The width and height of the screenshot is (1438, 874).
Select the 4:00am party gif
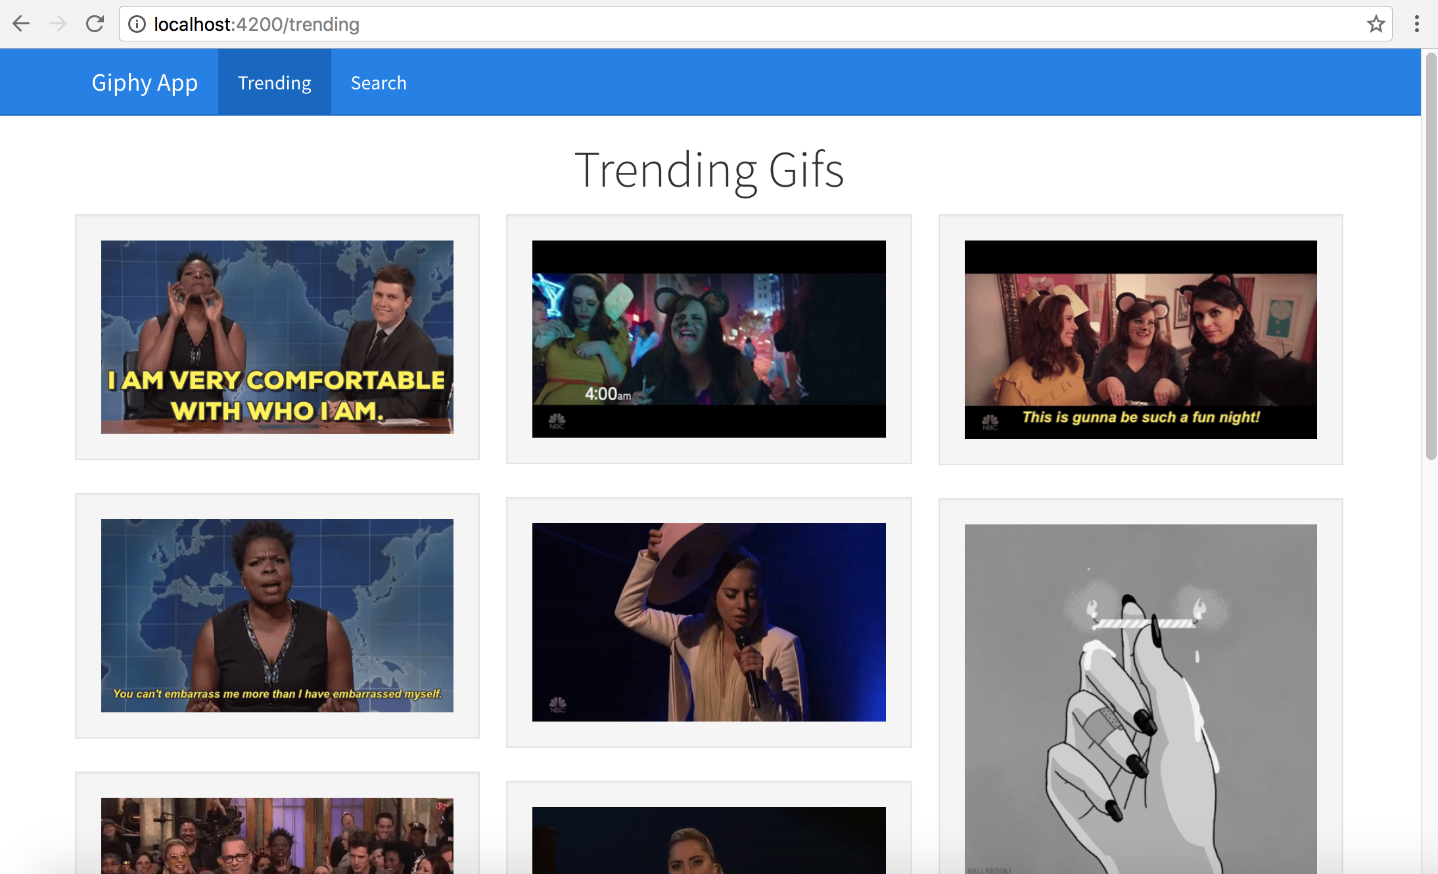coord(709,339)
